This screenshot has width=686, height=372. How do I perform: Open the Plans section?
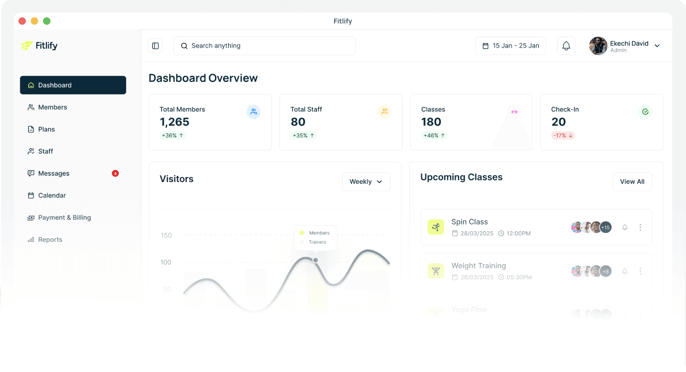45,129
